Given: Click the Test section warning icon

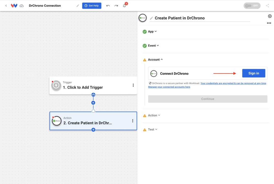Looking at the screenshot, I should pos(144,130).
